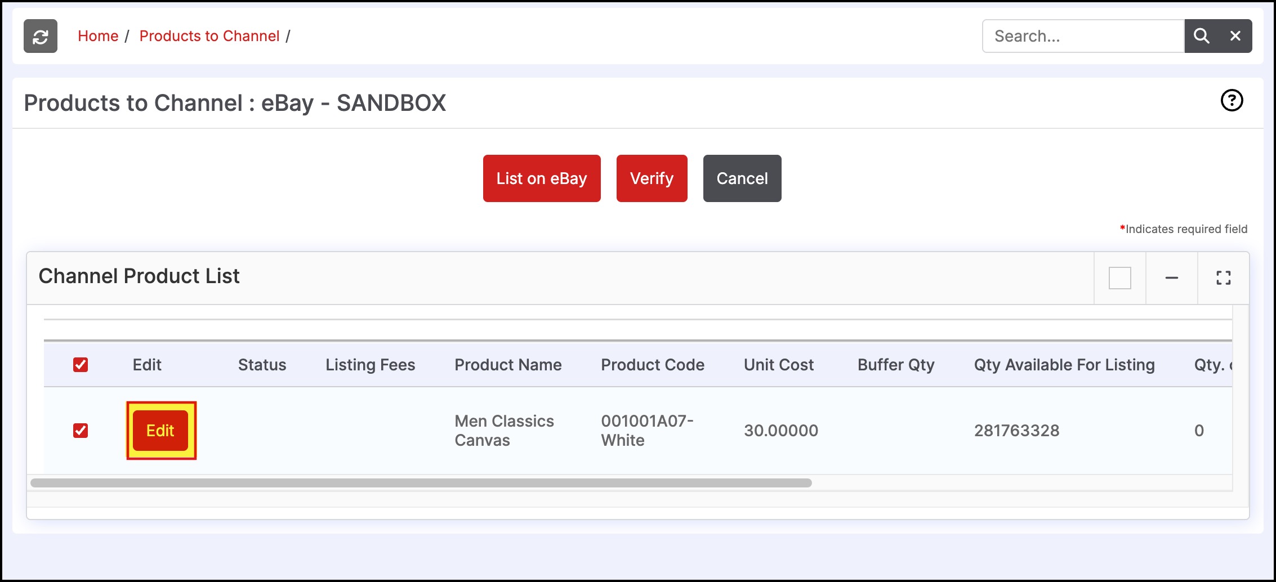Click the table's horizontal scrollbar

[421, 483]
